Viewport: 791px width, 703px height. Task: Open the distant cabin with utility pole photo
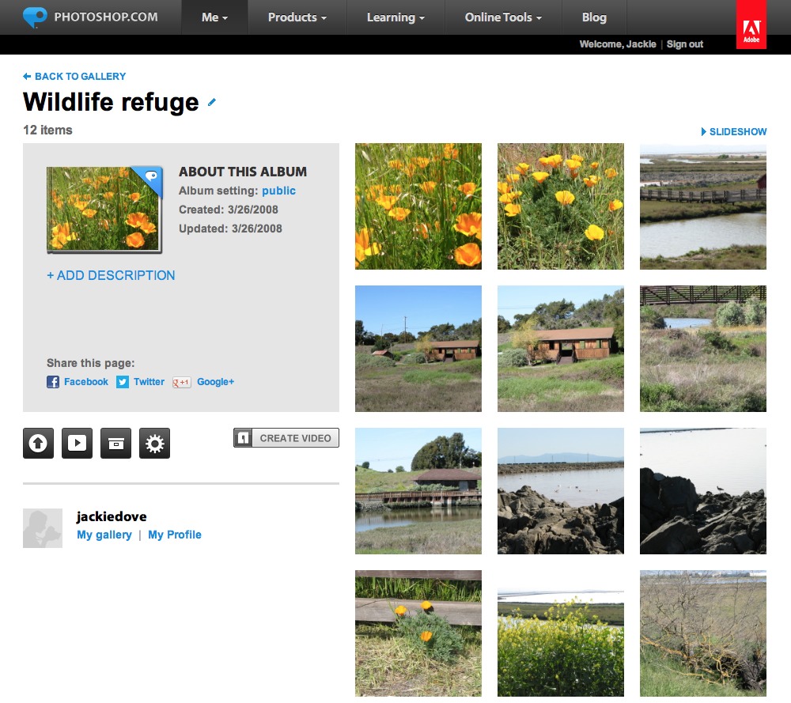[418, 349]
